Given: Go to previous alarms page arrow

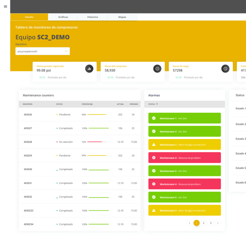Looking at the screenshot, I should [x=189, y=223].
